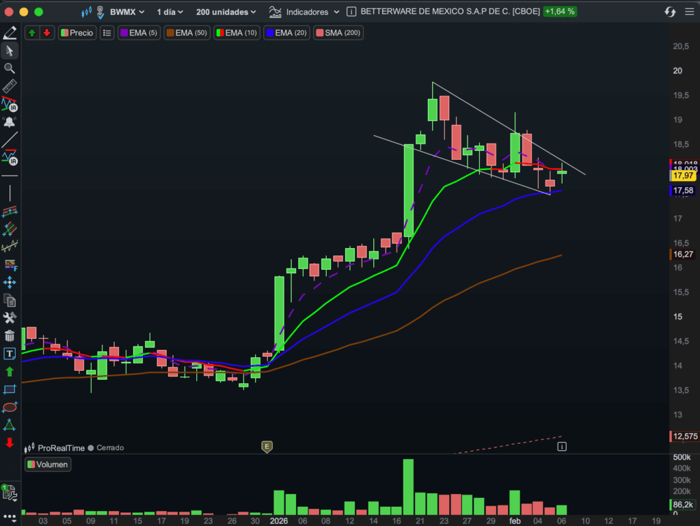This screenshot has height=526, width=700.
Task: Expand the 200 unidades dropdown
Action: click(226, 12)
